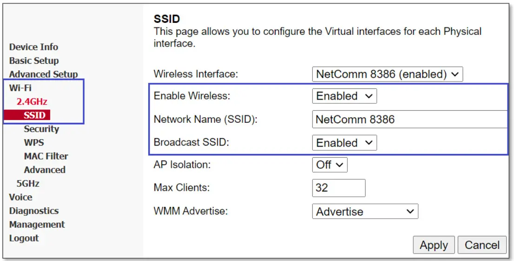
Task: Click the Network Name (SSID) field
Action: (409, 120)
